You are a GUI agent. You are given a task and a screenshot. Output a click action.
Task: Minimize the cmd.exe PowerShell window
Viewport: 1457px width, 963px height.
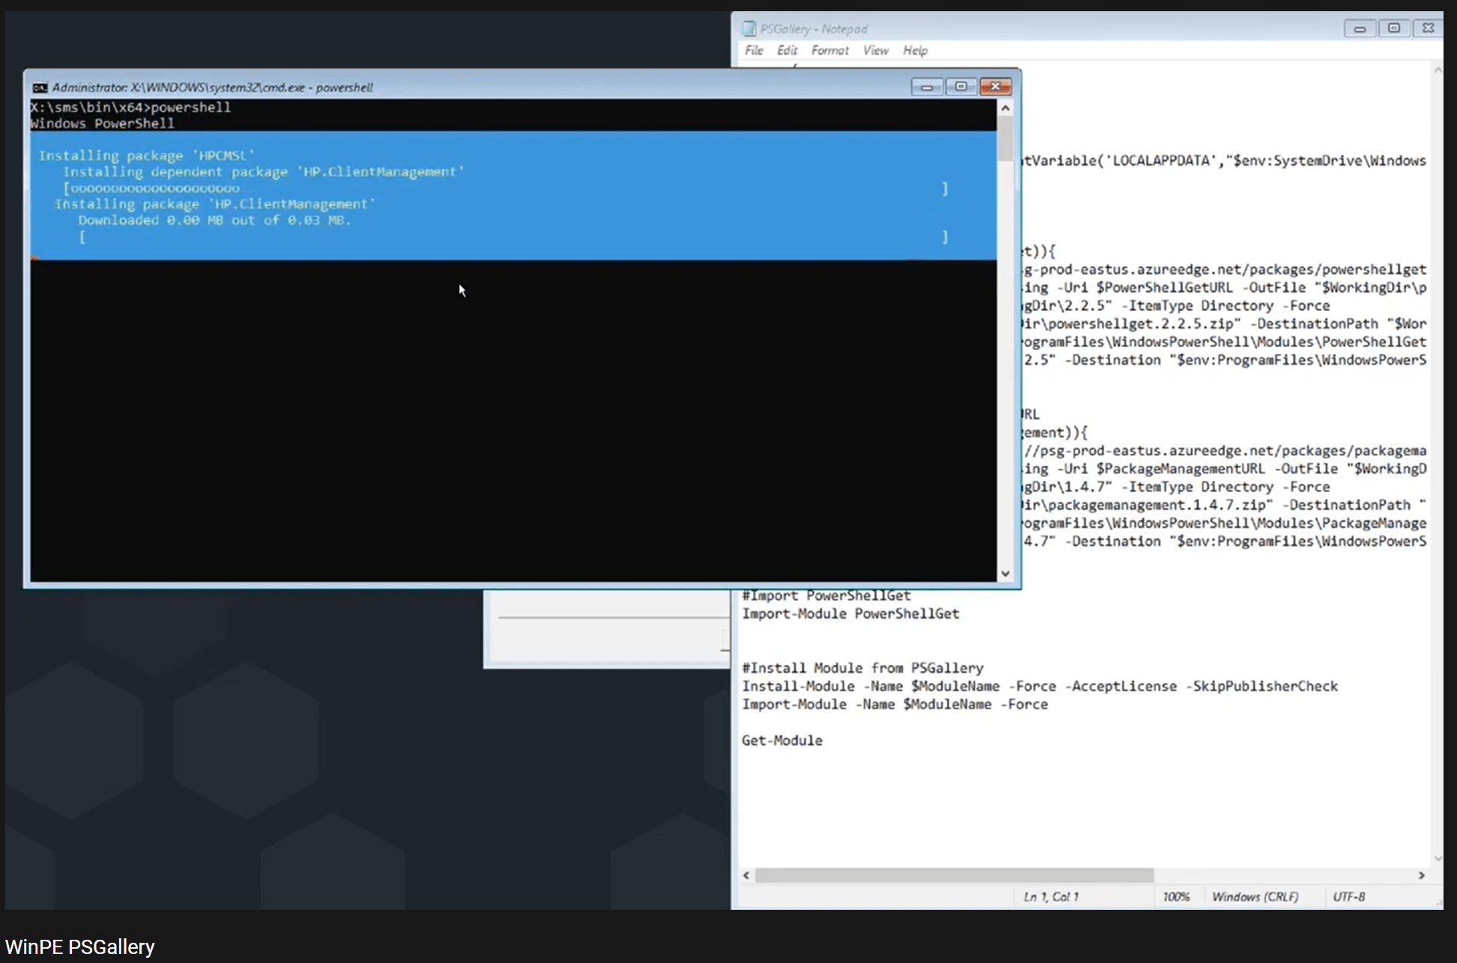tap(927, 87)
